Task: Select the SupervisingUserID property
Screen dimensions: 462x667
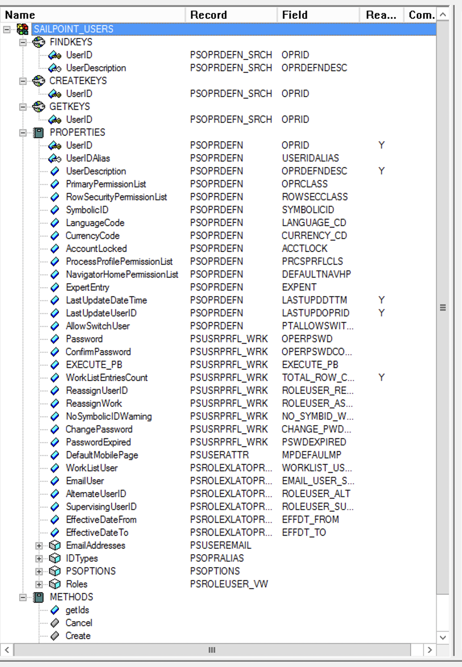Action: [x=101, y=507]
